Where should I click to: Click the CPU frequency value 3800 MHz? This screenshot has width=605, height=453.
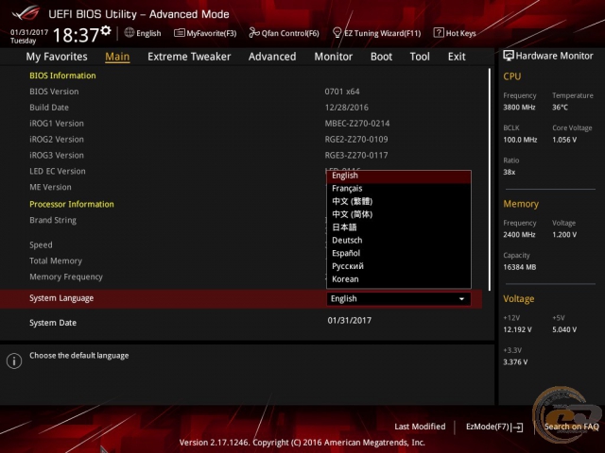(519, 108)
